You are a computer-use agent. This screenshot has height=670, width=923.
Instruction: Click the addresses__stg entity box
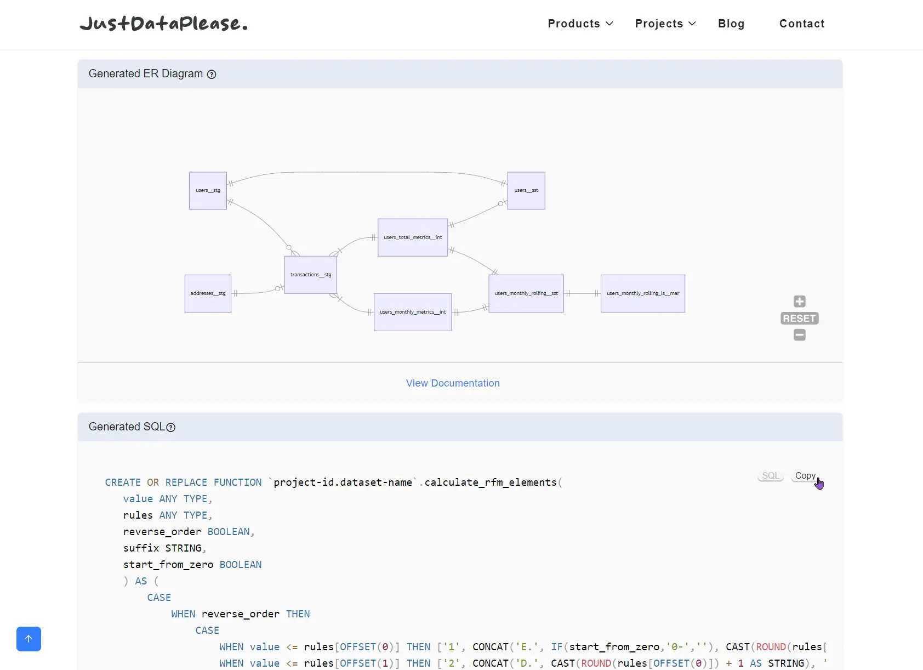(x=208, y=293)
